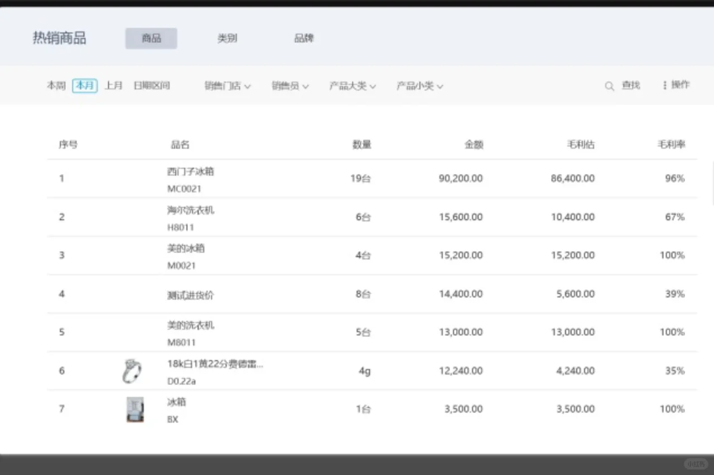714x475 pixels.
Task: Click product code M0021
Action: [x=182, y=266]
